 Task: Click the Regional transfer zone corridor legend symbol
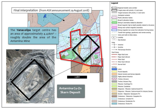point(114,8)
